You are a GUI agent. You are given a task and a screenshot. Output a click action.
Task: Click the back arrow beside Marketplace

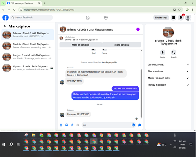pyautogui.click(x=5, y=26)
